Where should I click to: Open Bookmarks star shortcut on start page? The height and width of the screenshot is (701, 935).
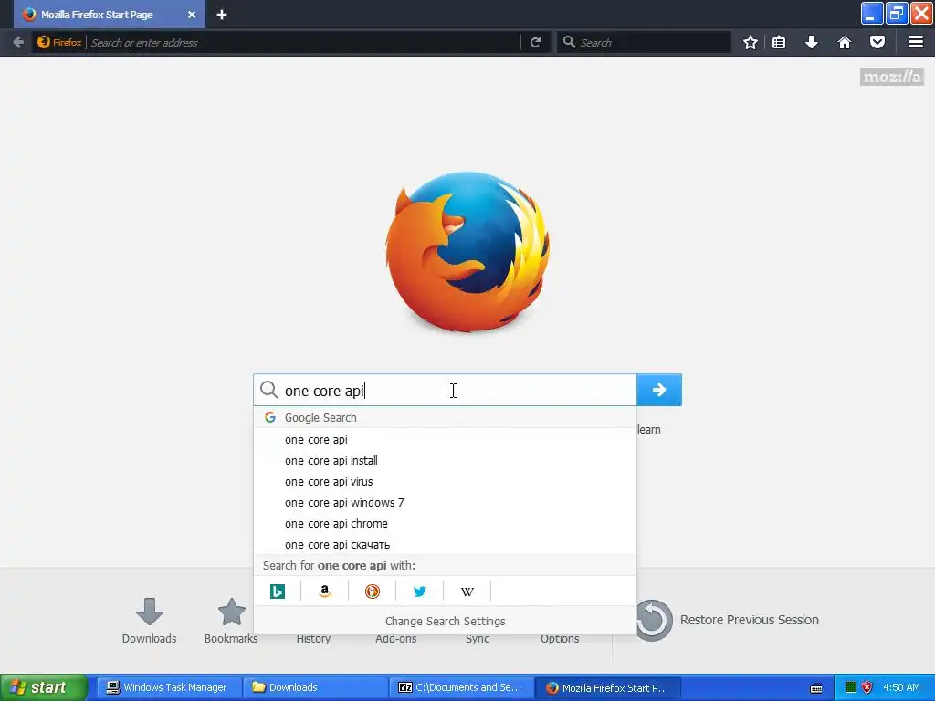point(231,621)
